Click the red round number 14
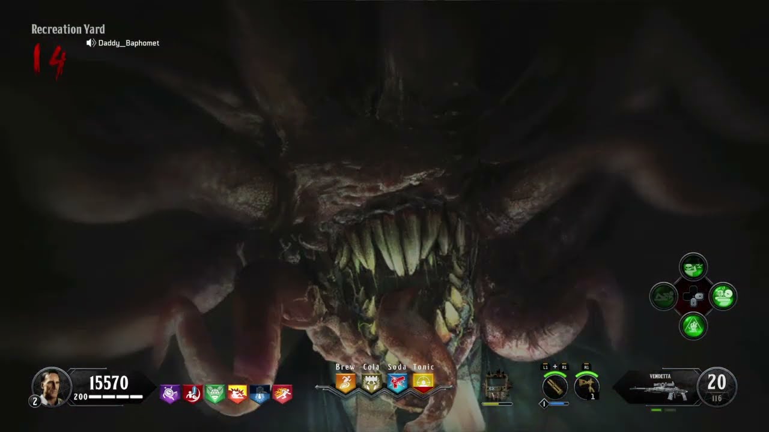769x432 pixels. point(49,61)
